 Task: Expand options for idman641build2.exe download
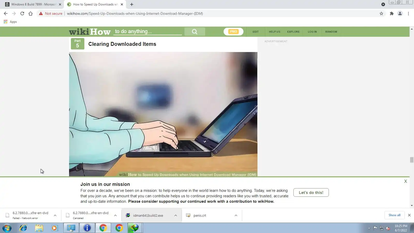(176, 215)
